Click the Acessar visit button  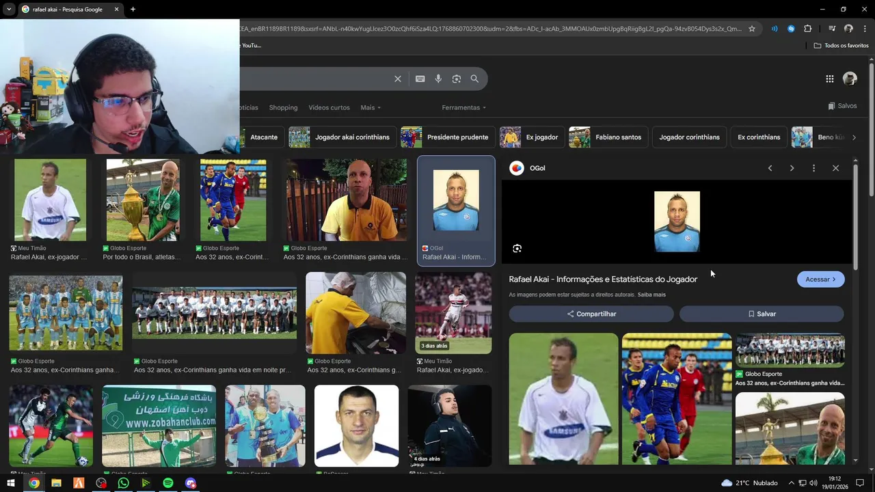pos(820,279)
